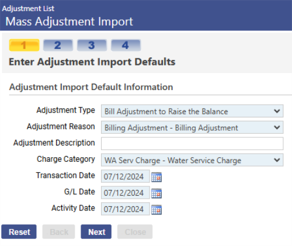Click the disabled Back button
The height and width of the screenshot is (246, 292).
(58, 231)
